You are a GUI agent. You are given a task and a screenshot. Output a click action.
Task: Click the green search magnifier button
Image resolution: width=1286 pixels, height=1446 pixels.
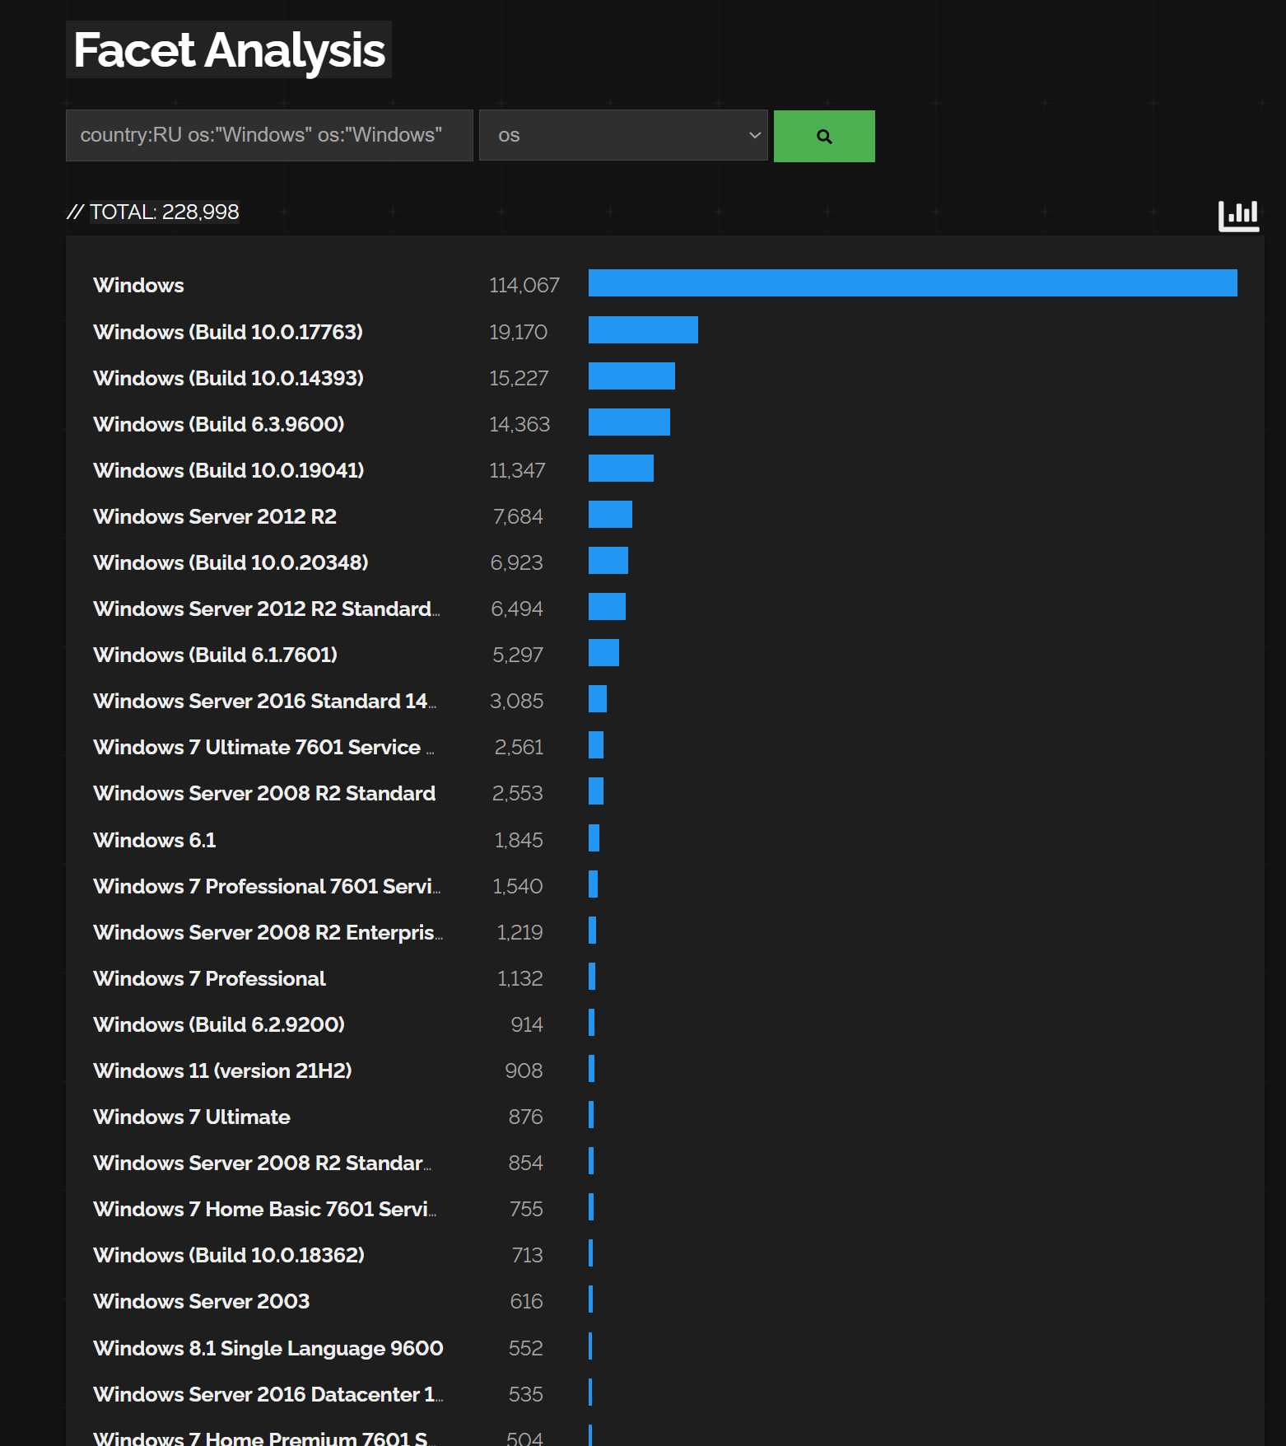pyautogui.click(x=824, y=136)
